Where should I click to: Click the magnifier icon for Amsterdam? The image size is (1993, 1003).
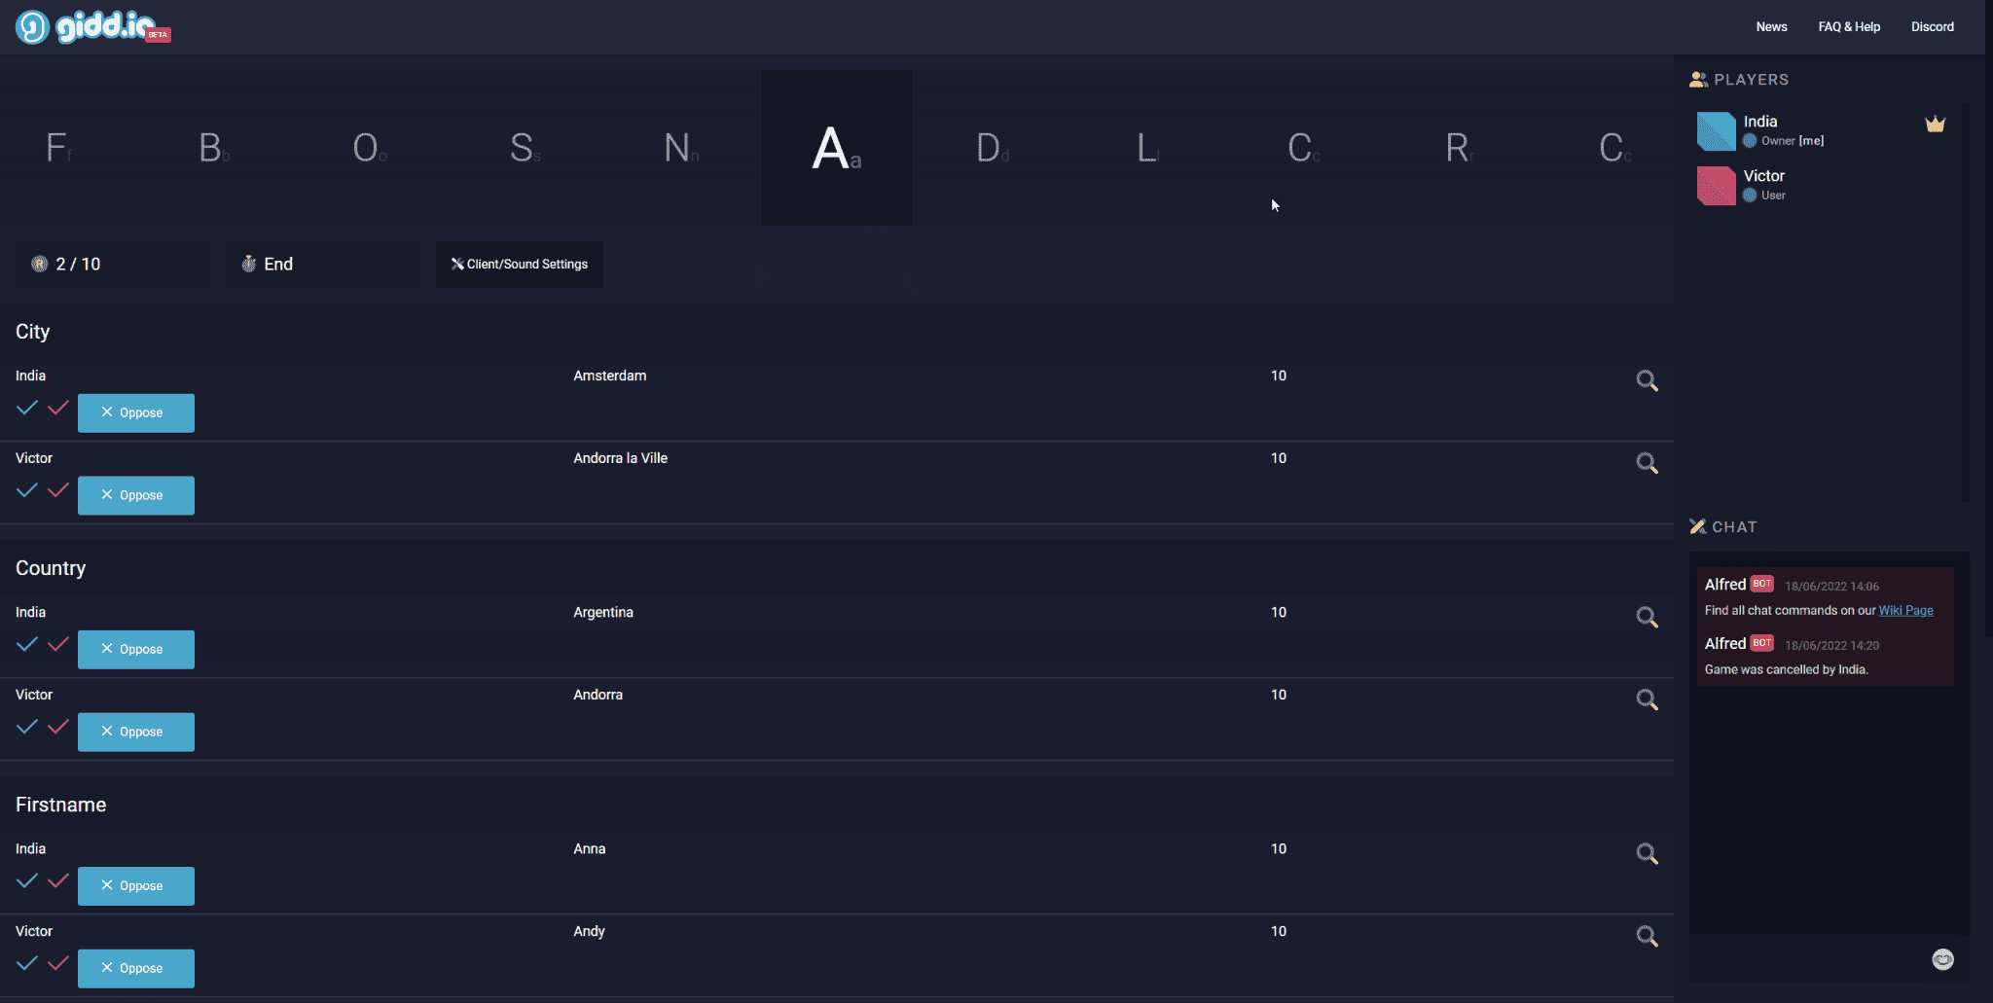point(1647,380)
